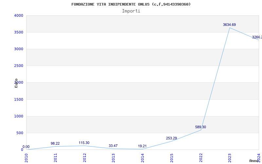Image resolution: width=262 pixels, height=164 pixels.
Task: Click the cut-off 3266 data label
Action: point(257,37)
